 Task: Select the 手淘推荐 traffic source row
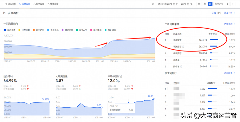click(x=200, y=47)
